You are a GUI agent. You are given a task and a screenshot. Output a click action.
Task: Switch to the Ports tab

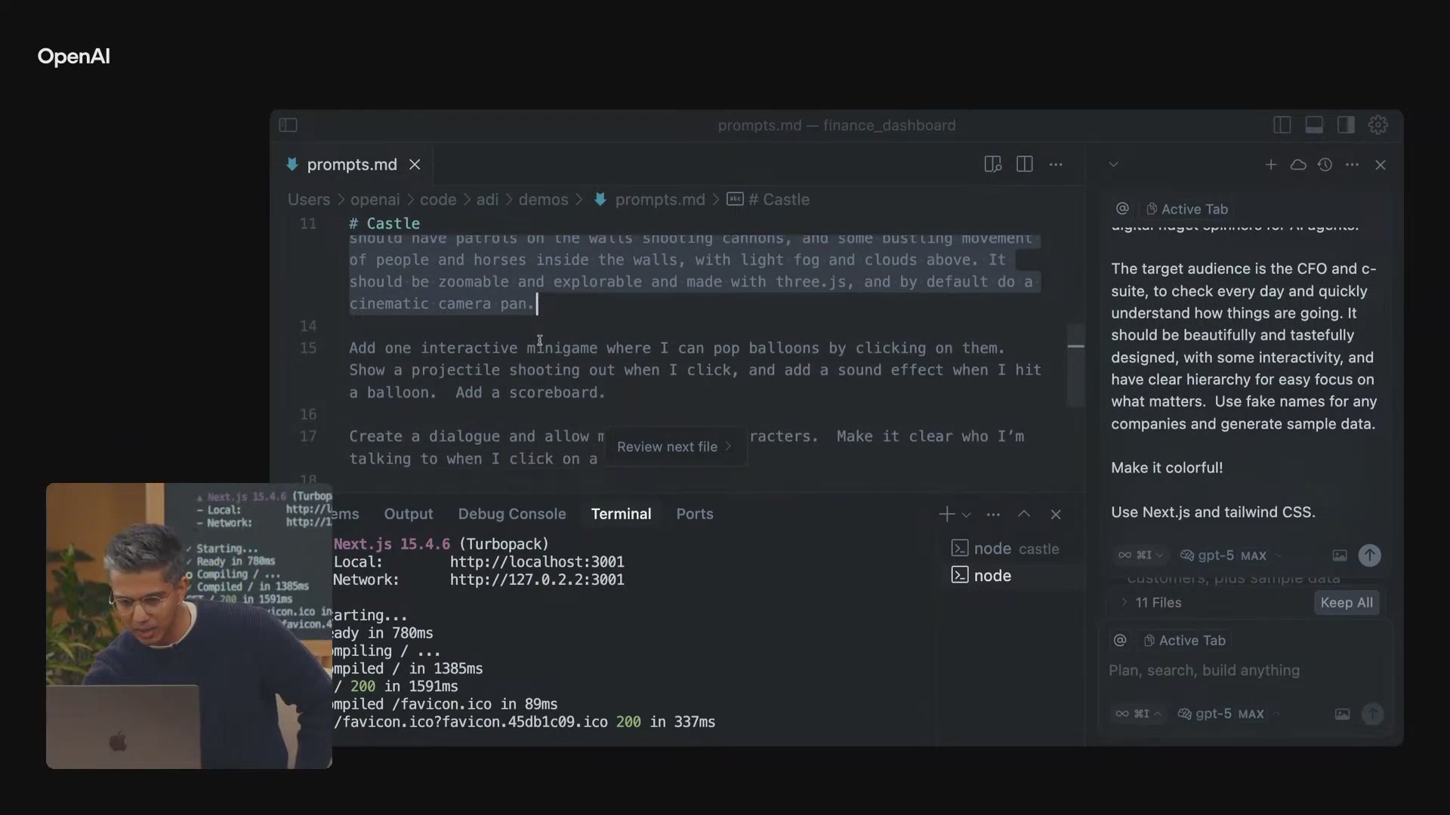tap(694, 514)
